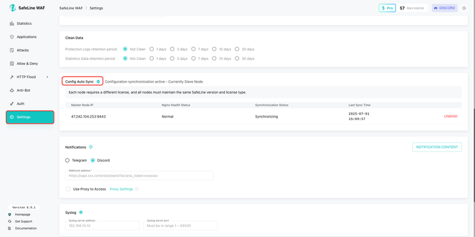Select Not Clean for Protection Logs retention

point(125,49)
